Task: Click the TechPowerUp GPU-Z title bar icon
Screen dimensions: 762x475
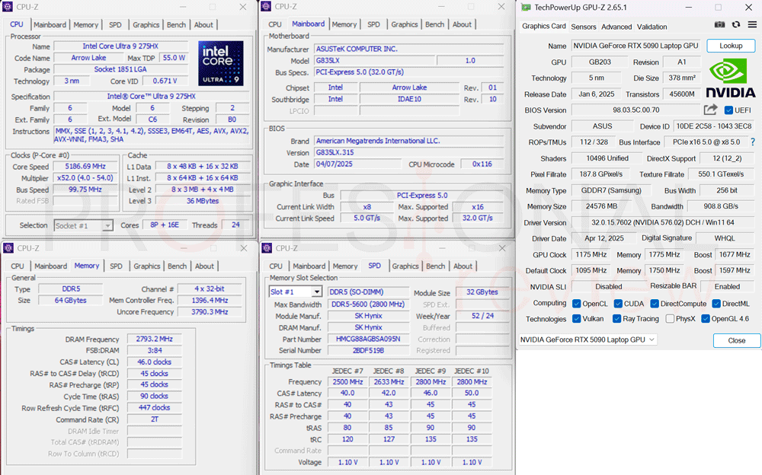Action: pos(526,8)
